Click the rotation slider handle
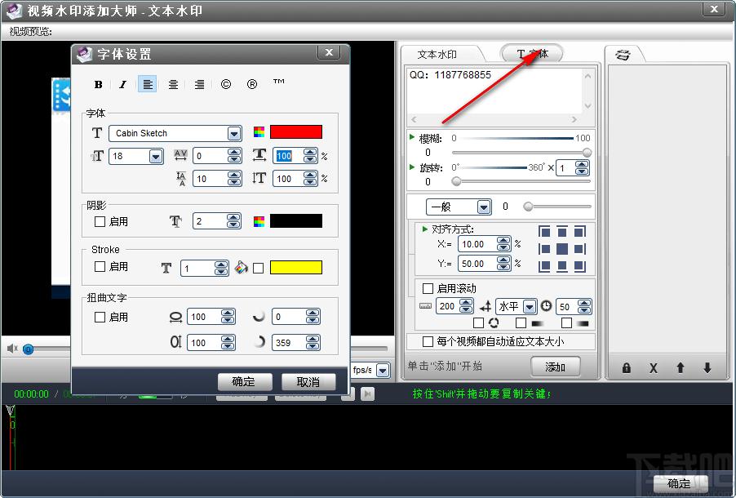The image size is (736, 498). click(x=456, y=181)
